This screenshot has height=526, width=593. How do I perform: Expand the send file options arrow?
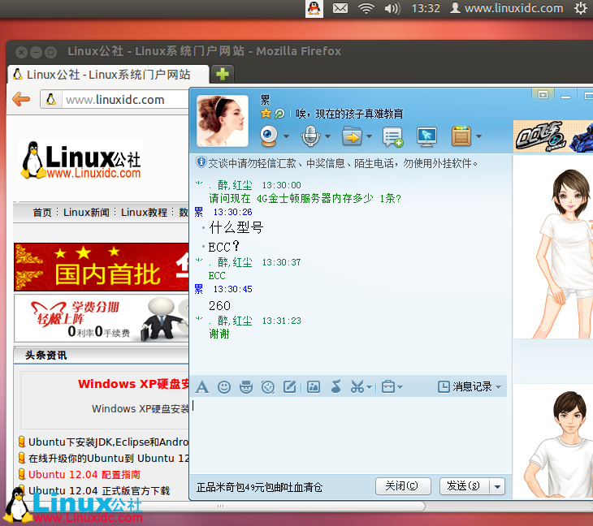pos(369,136)
